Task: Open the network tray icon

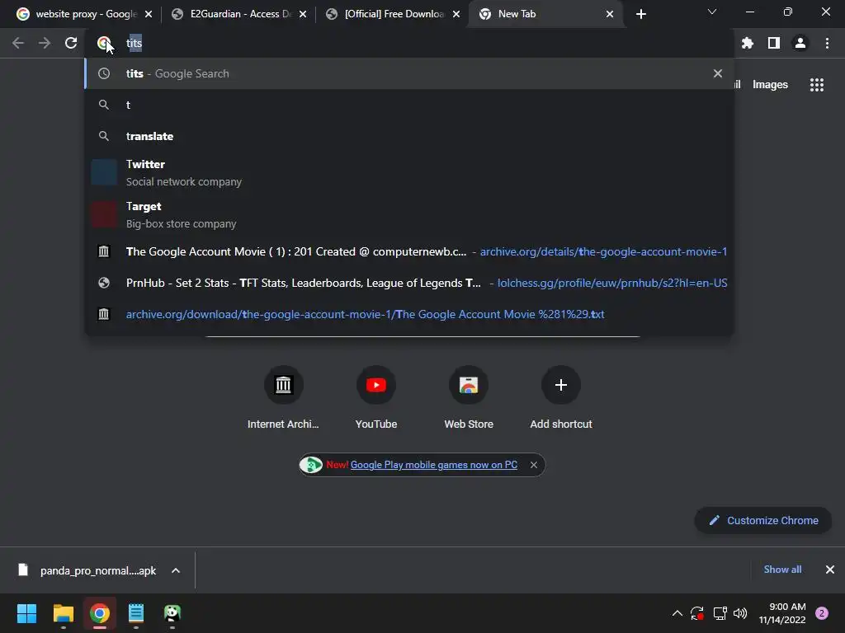Action: [720, 613]
